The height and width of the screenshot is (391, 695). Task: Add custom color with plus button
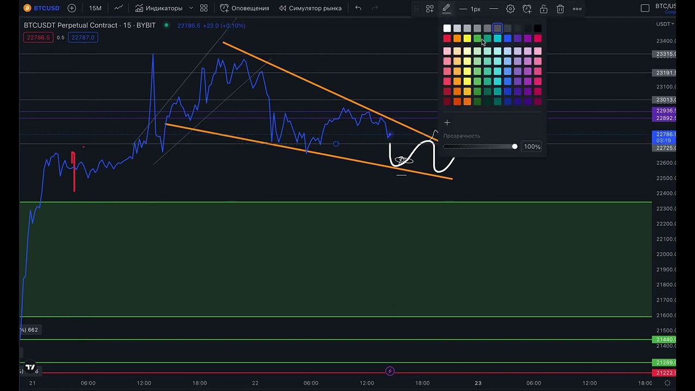point(447,123)
